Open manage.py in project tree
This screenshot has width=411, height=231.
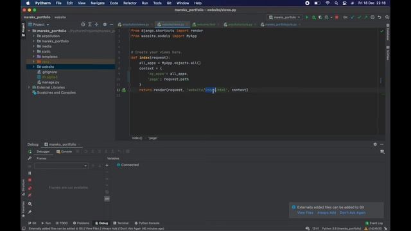[x=48, y=82]
